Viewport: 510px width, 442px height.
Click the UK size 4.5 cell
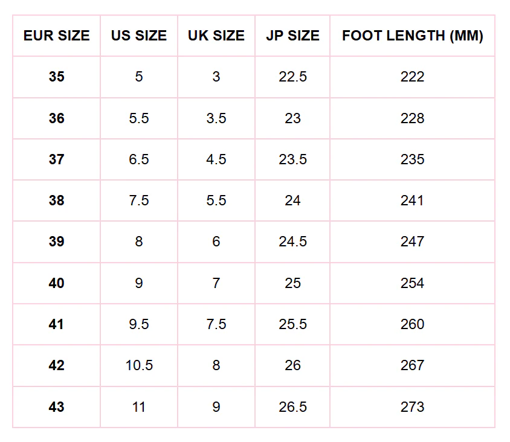click(216, 159)
